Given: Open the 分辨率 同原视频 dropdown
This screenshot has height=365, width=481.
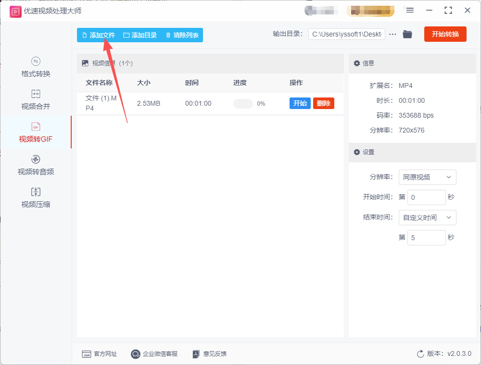Looking at the screenshot, I should tap(427, 177).
